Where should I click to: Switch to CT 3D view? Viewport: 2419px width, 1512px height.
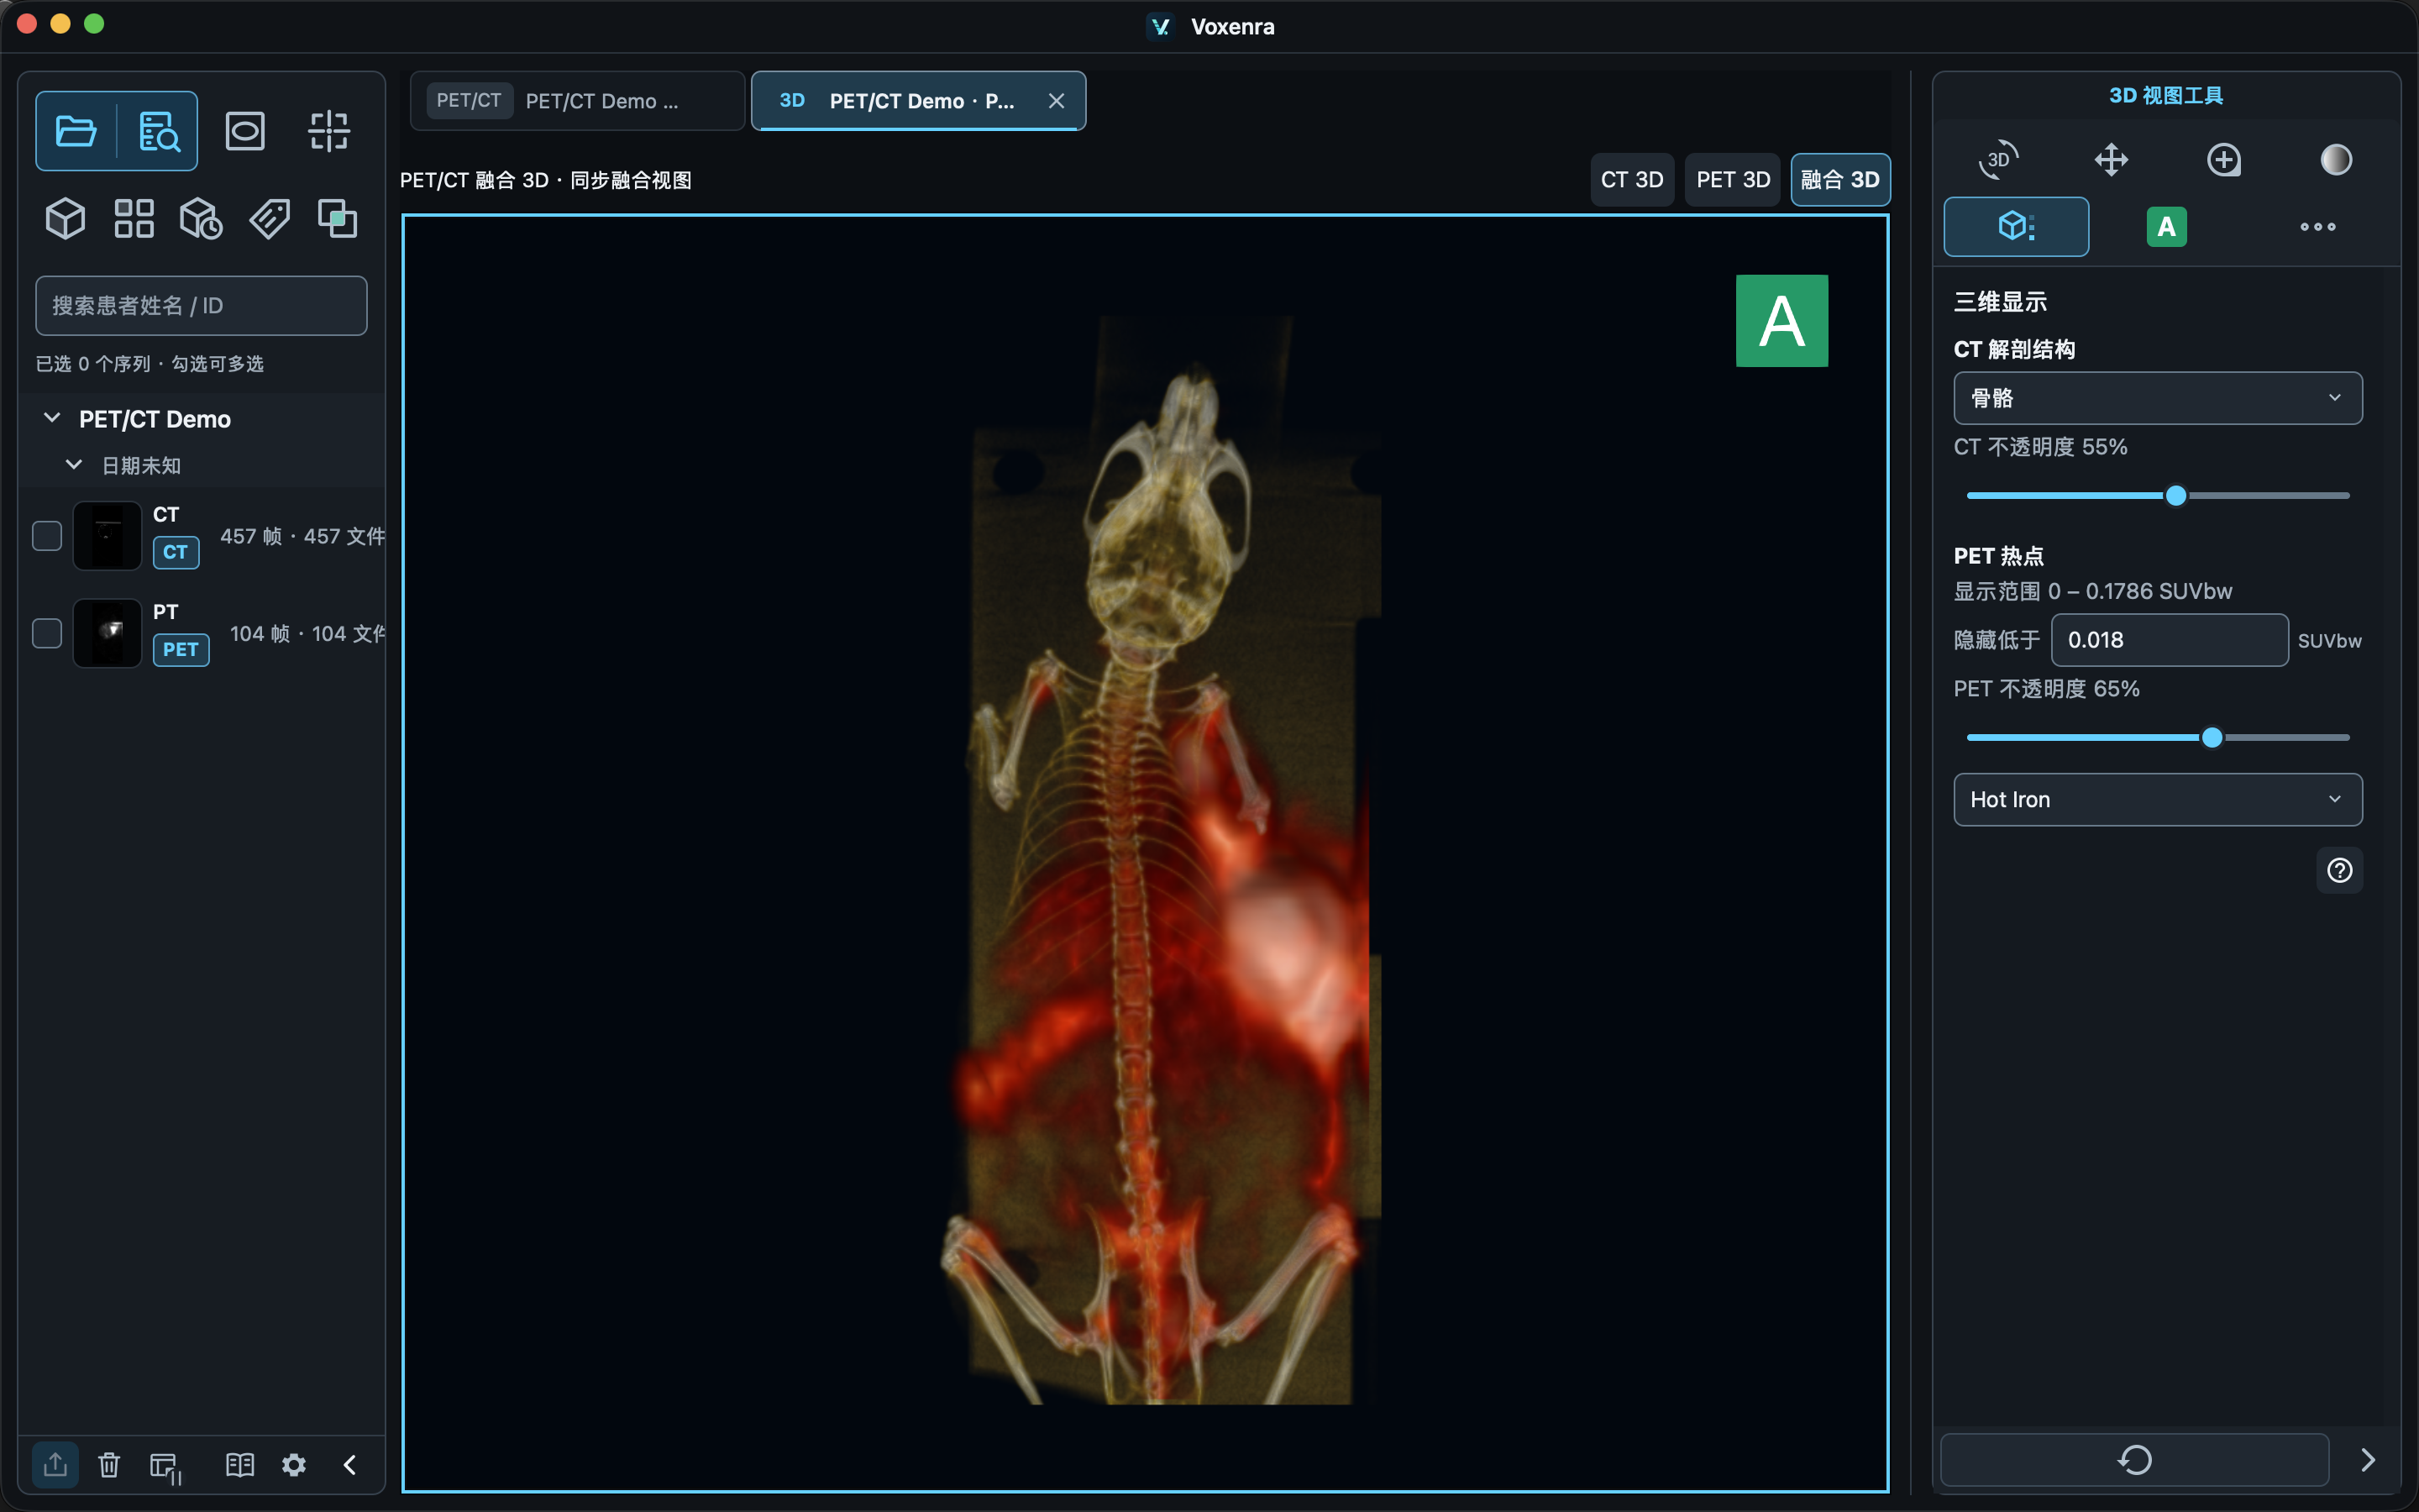(x=1631, y=180)
